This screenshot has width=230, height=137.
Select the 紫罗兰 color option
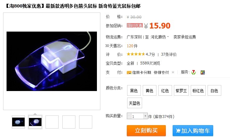(181, 90)
